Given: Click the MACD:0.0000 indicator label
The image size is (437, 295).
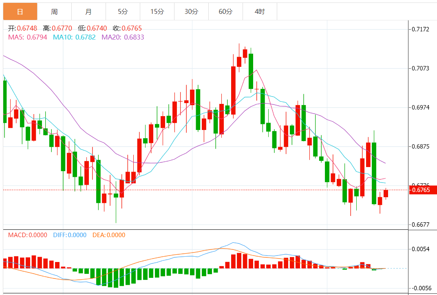Looking at the screenshot, I should [x=28, y=235].
